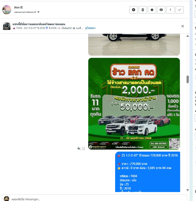Open the car photo above promo
Screen dimensions: 196x201
(x=134, y=45)
